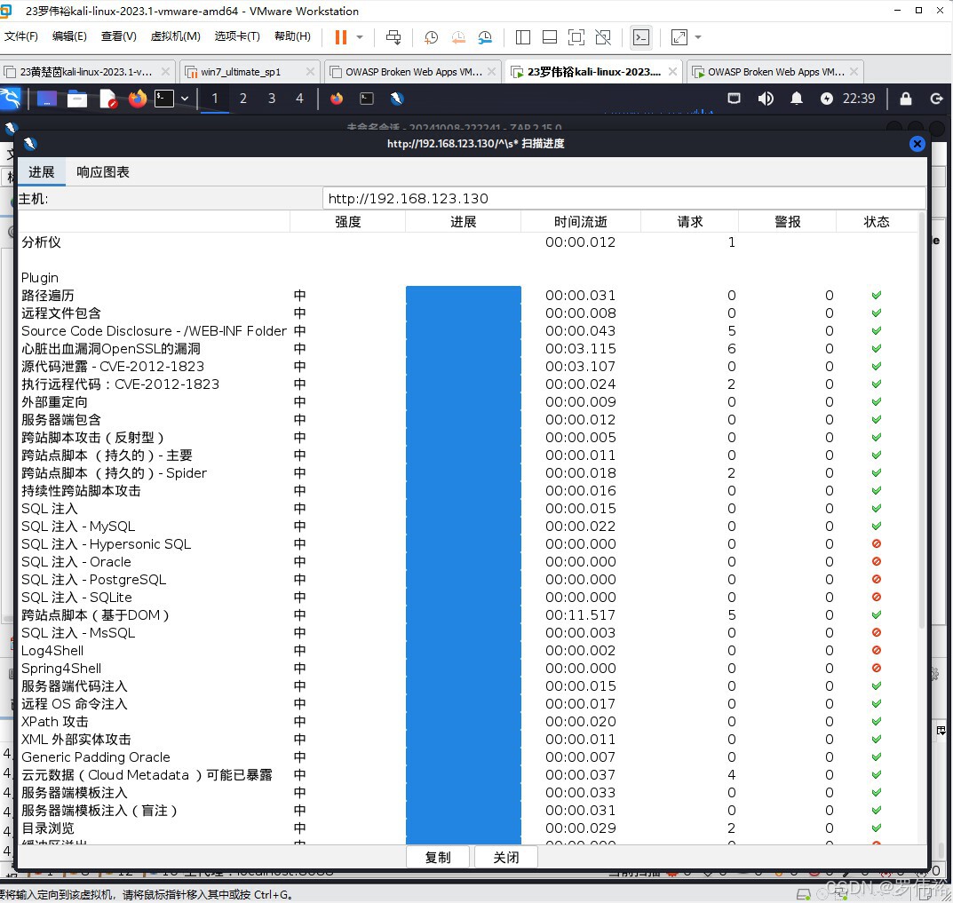Click the Kali display settings tray icon
The width and height of the screenshot is (953, 903).
click(735, 99)
